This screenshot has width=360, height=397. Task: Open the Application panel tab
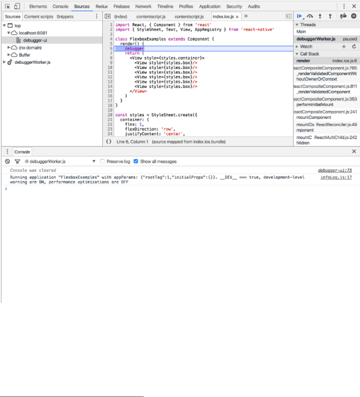coord(209,7)
